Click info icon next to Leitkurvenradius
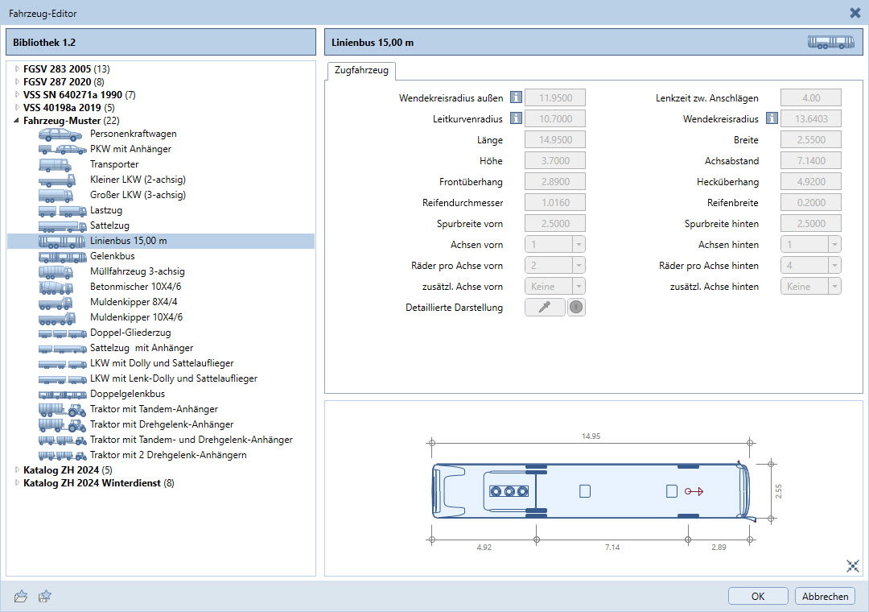The width and height of the screenshot is (869, 612). 516,119
